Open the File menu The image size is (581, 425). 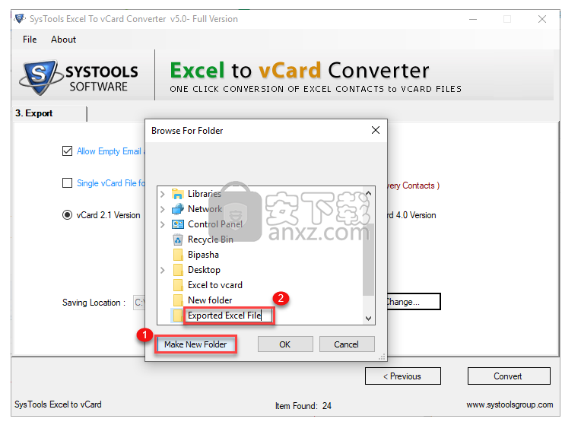point(30,40)
